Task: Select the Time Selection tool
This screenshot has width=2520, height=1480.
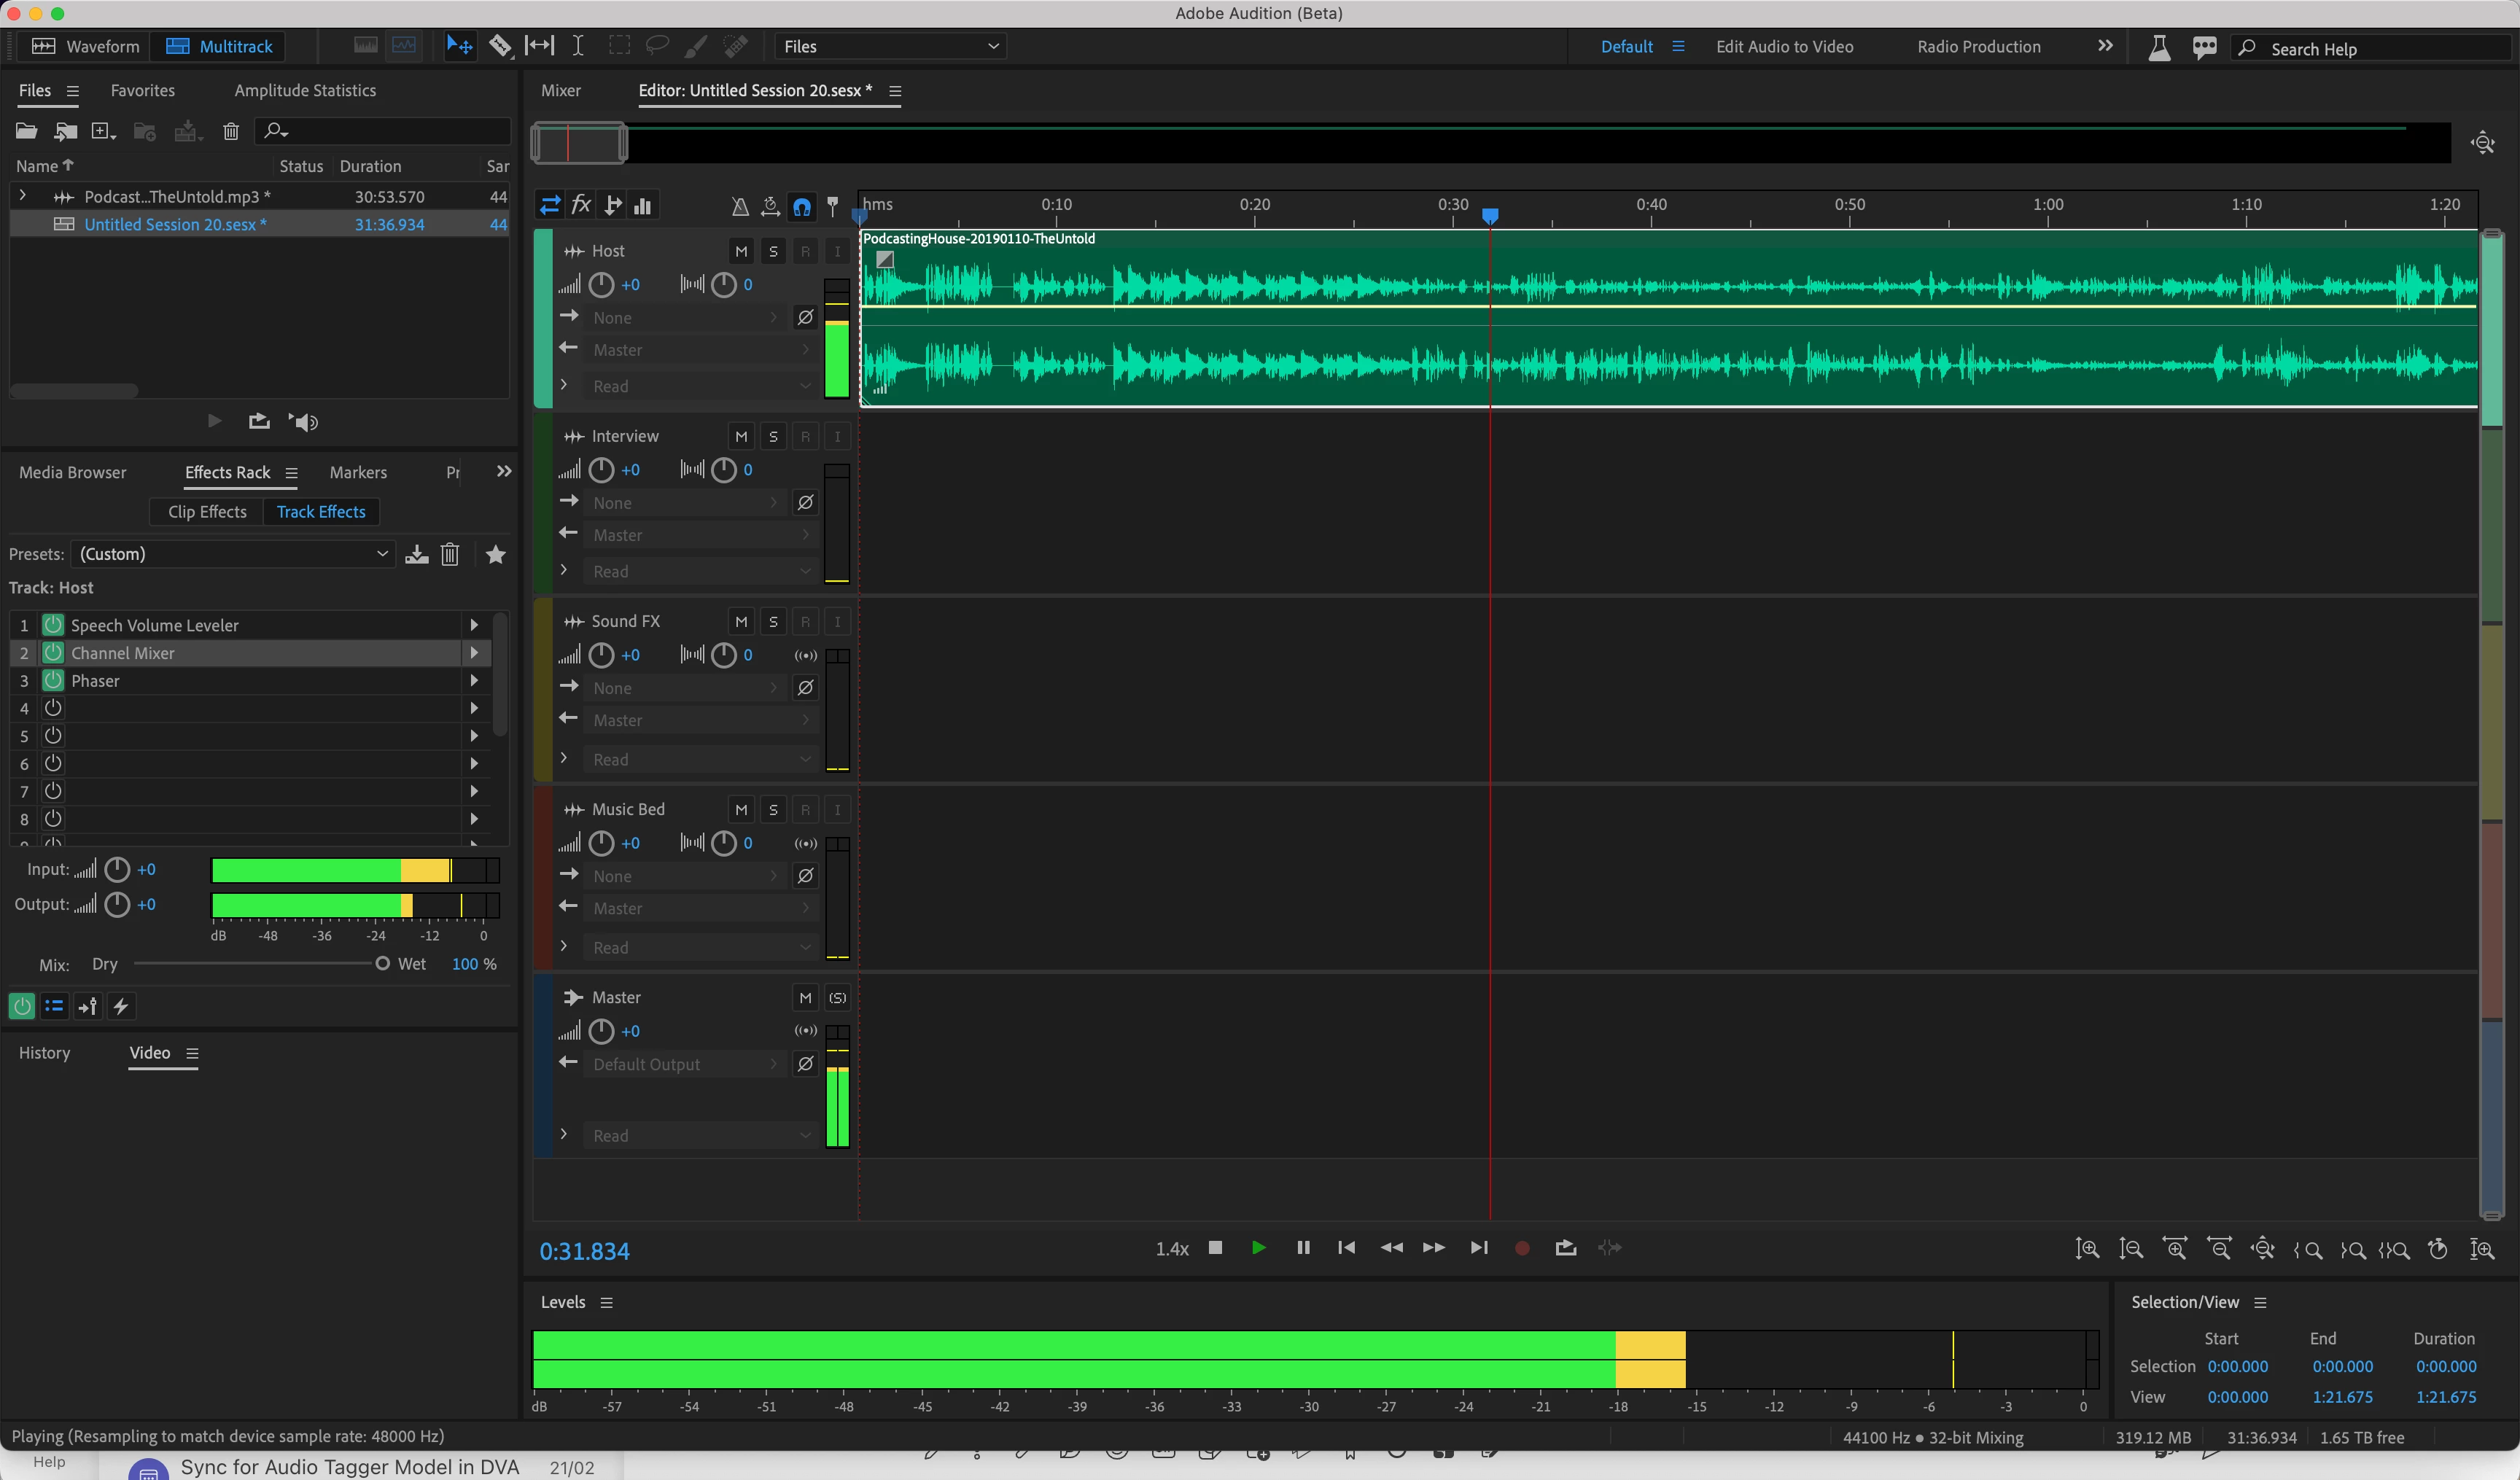Action: (578, 46)
